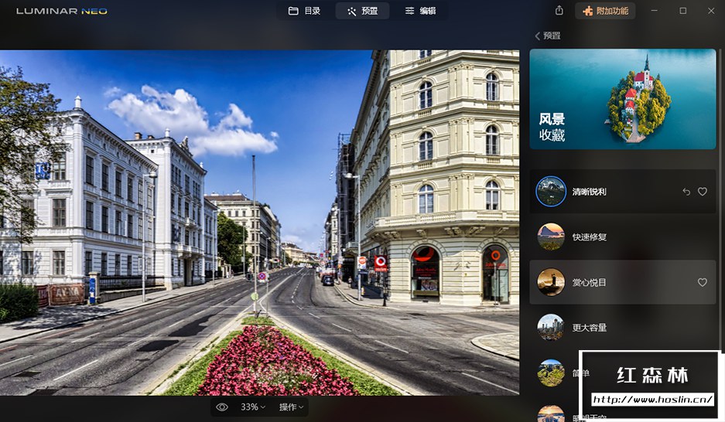
Task: Click the street photo in canvas
Action: point(259,222)
